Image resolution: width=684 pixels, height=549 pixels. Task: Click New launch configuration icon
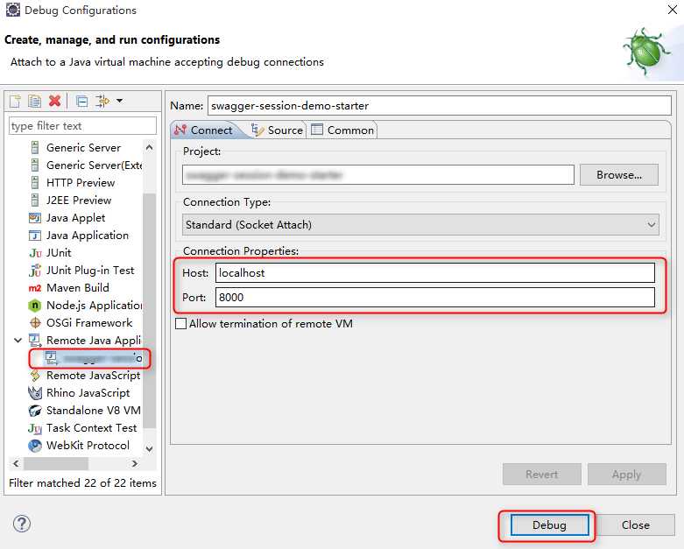(x=15, y=102)
